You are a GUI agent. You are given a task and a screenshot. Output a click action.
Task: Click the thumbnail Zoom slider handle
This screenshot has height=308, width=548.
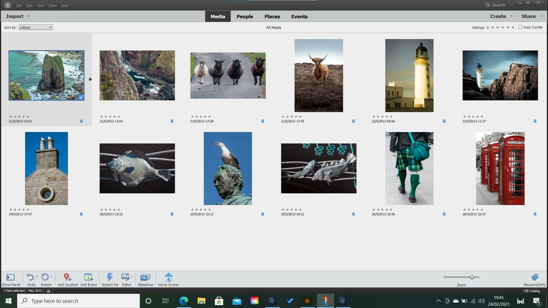click(472, 277)
